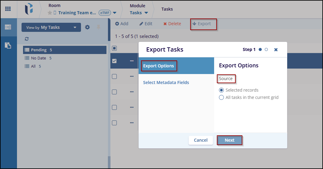Click the second step indicator circle

(266, 49)
